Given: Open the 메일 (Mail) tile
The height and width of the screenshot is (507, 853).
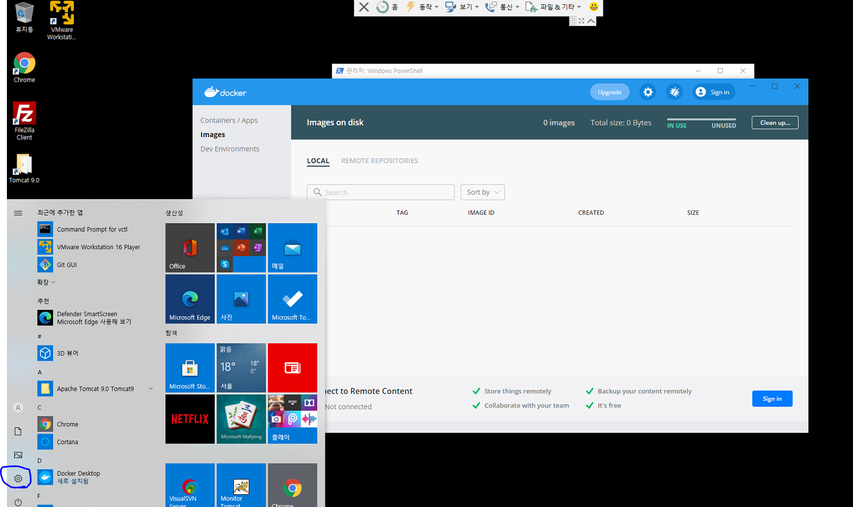Looking at the screenshot, I should tap(292, 248).
